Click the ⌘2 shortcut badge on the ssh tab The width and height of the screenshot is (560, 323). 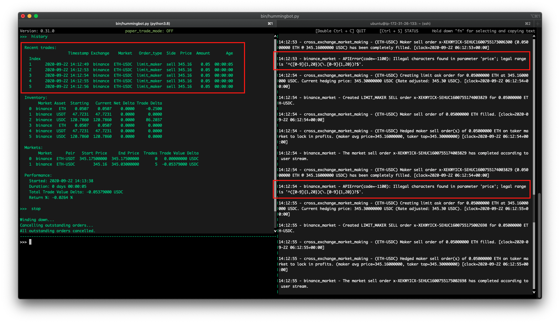pyautogui.click(x=528, y=24)
